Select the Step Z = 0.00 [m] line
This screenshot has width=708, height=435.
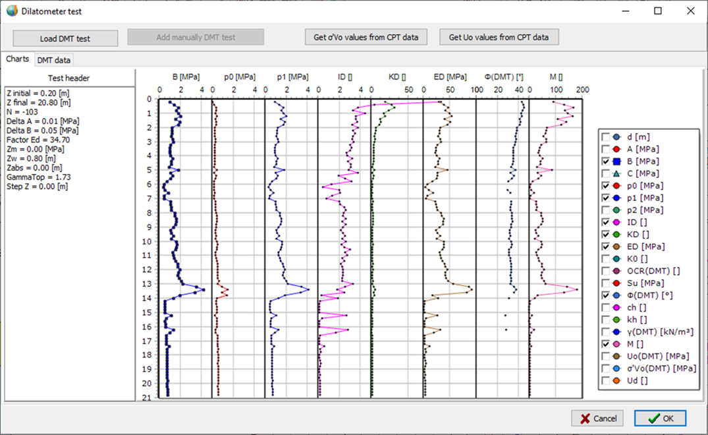coord(37,187)
